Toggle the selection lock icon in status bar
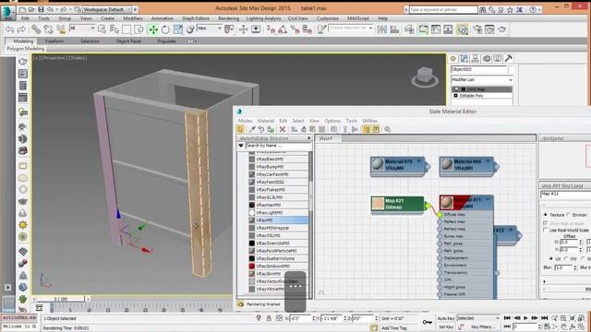 tap(269, 318)
